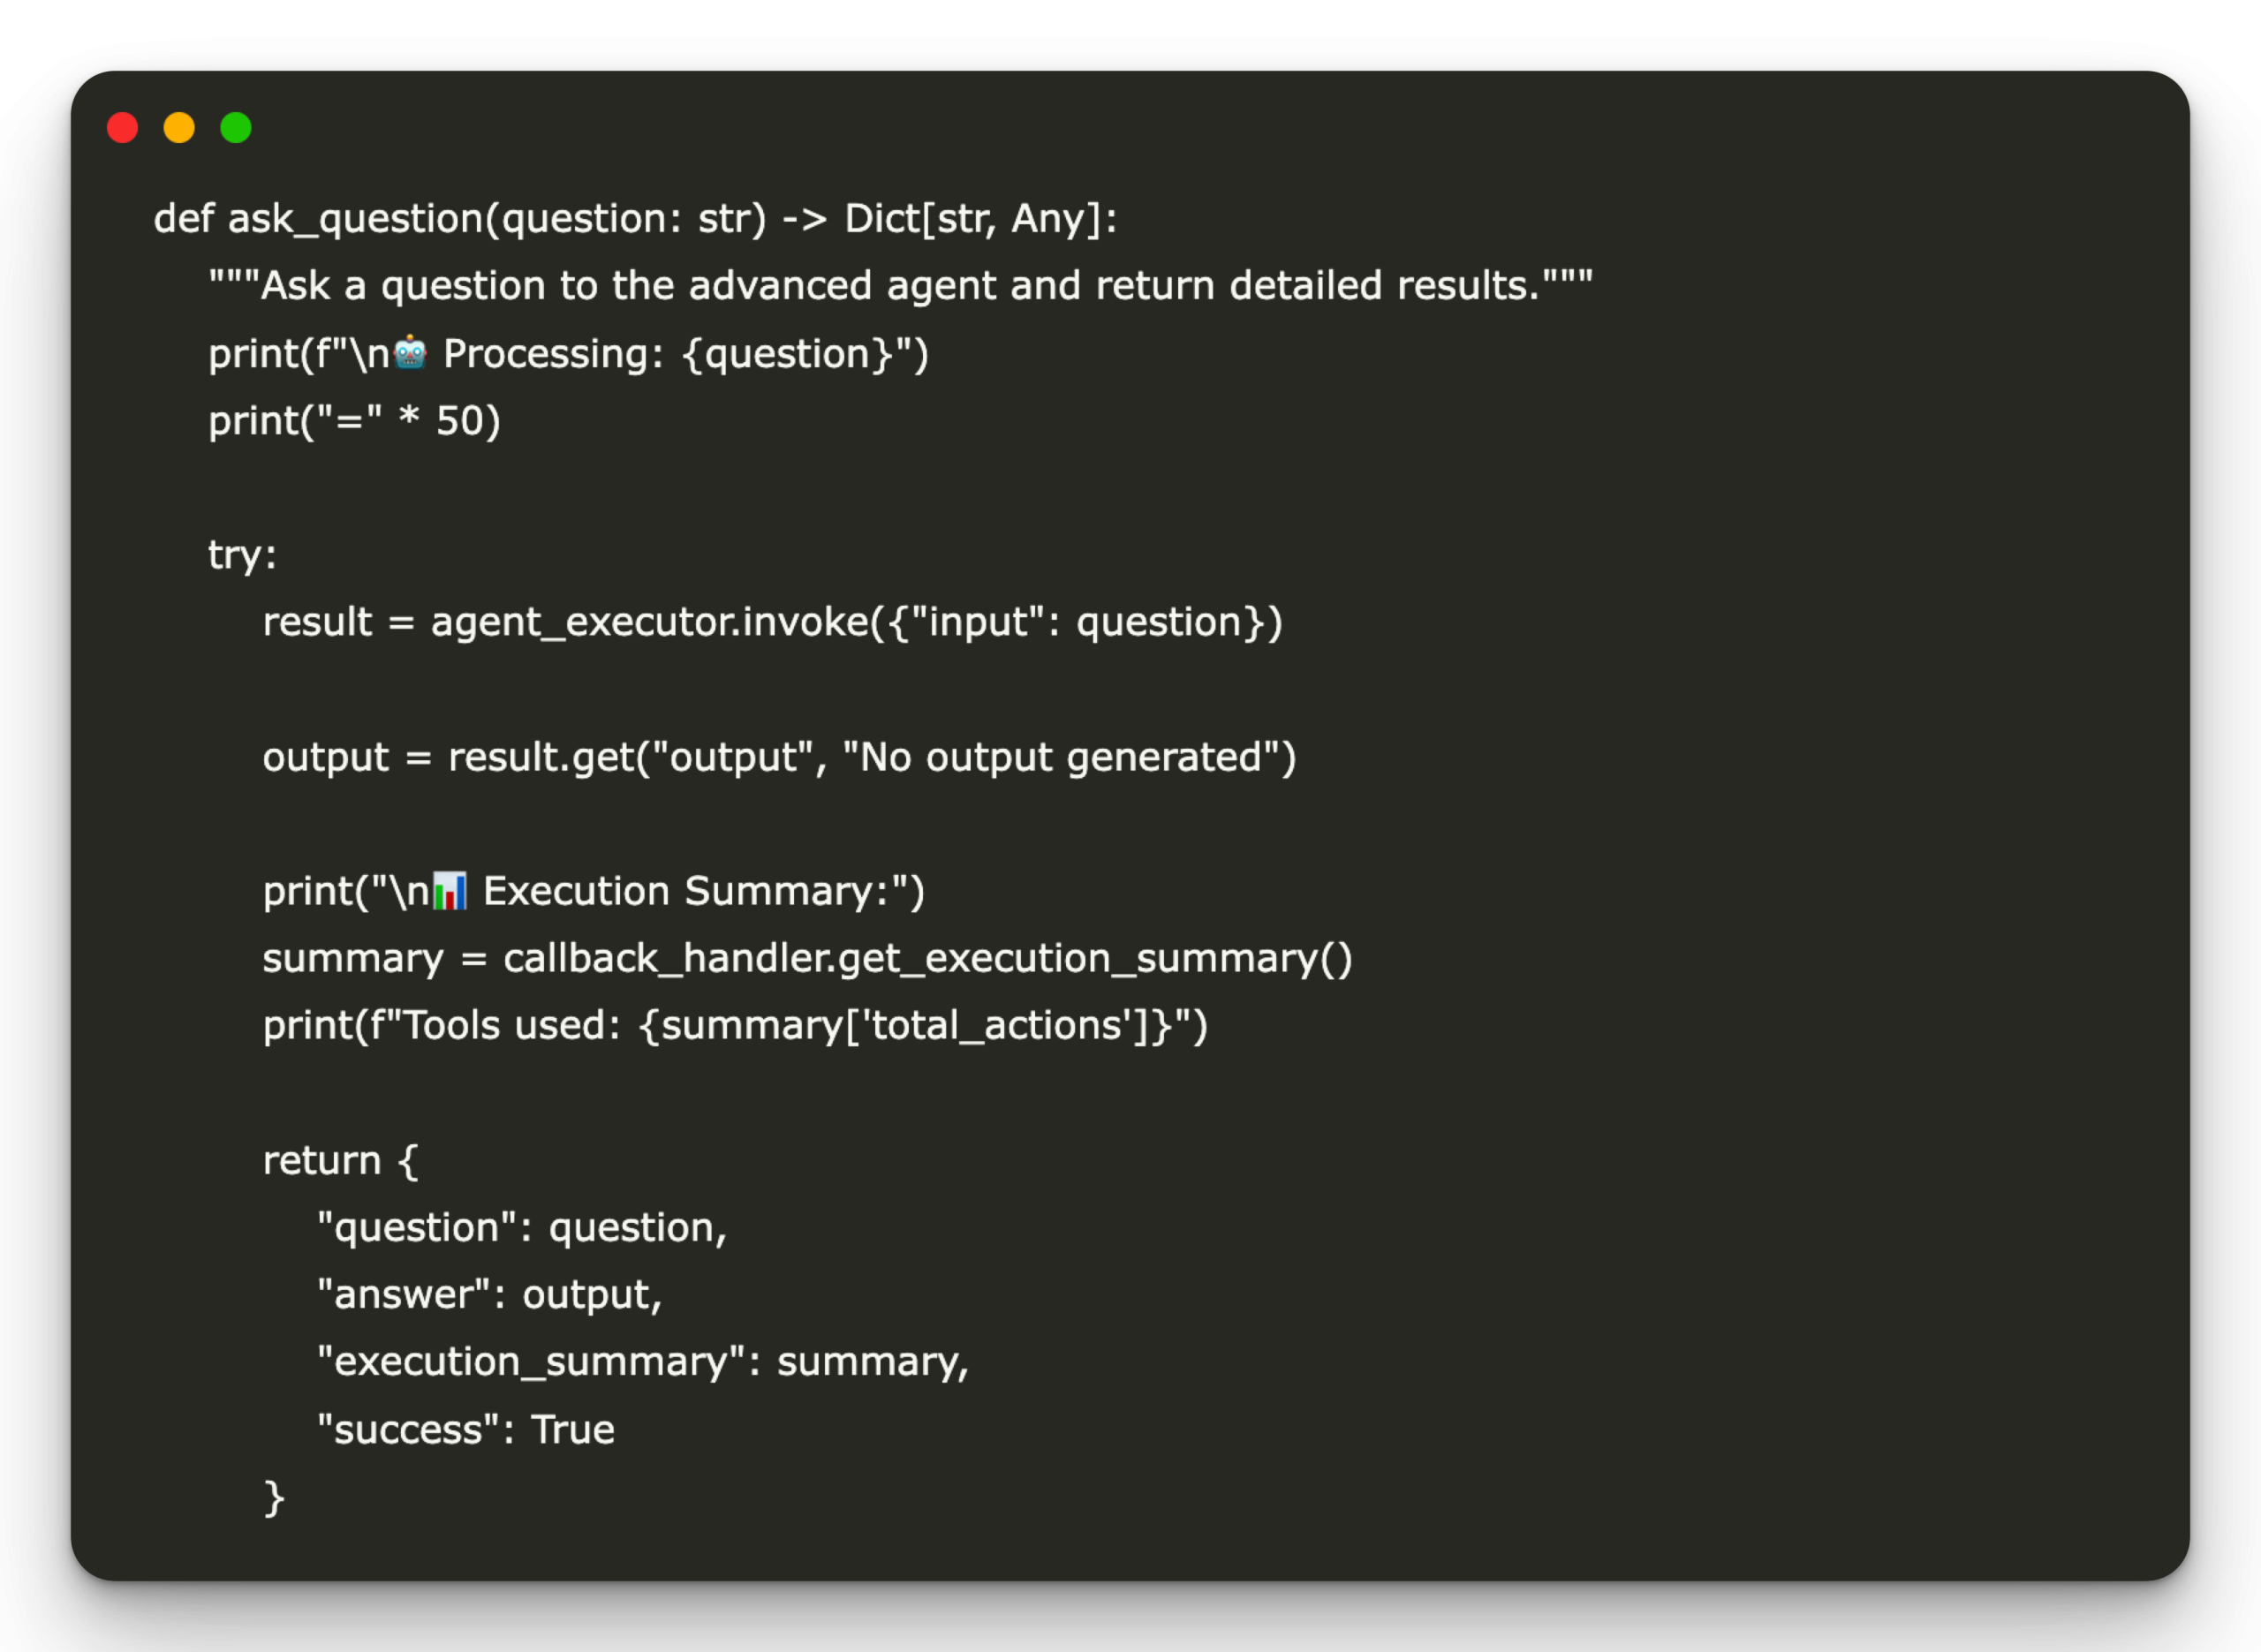The height and width of the screenshot is (1652, 2261).
Task: Click the True value after "success"
Action: (x=572, y=1429)
